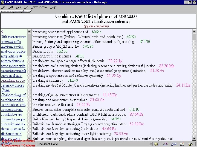Viewport: 197px width, 147px height.
Task: Click the PACS code 85.30.Mn
Action: coord(167,66)
